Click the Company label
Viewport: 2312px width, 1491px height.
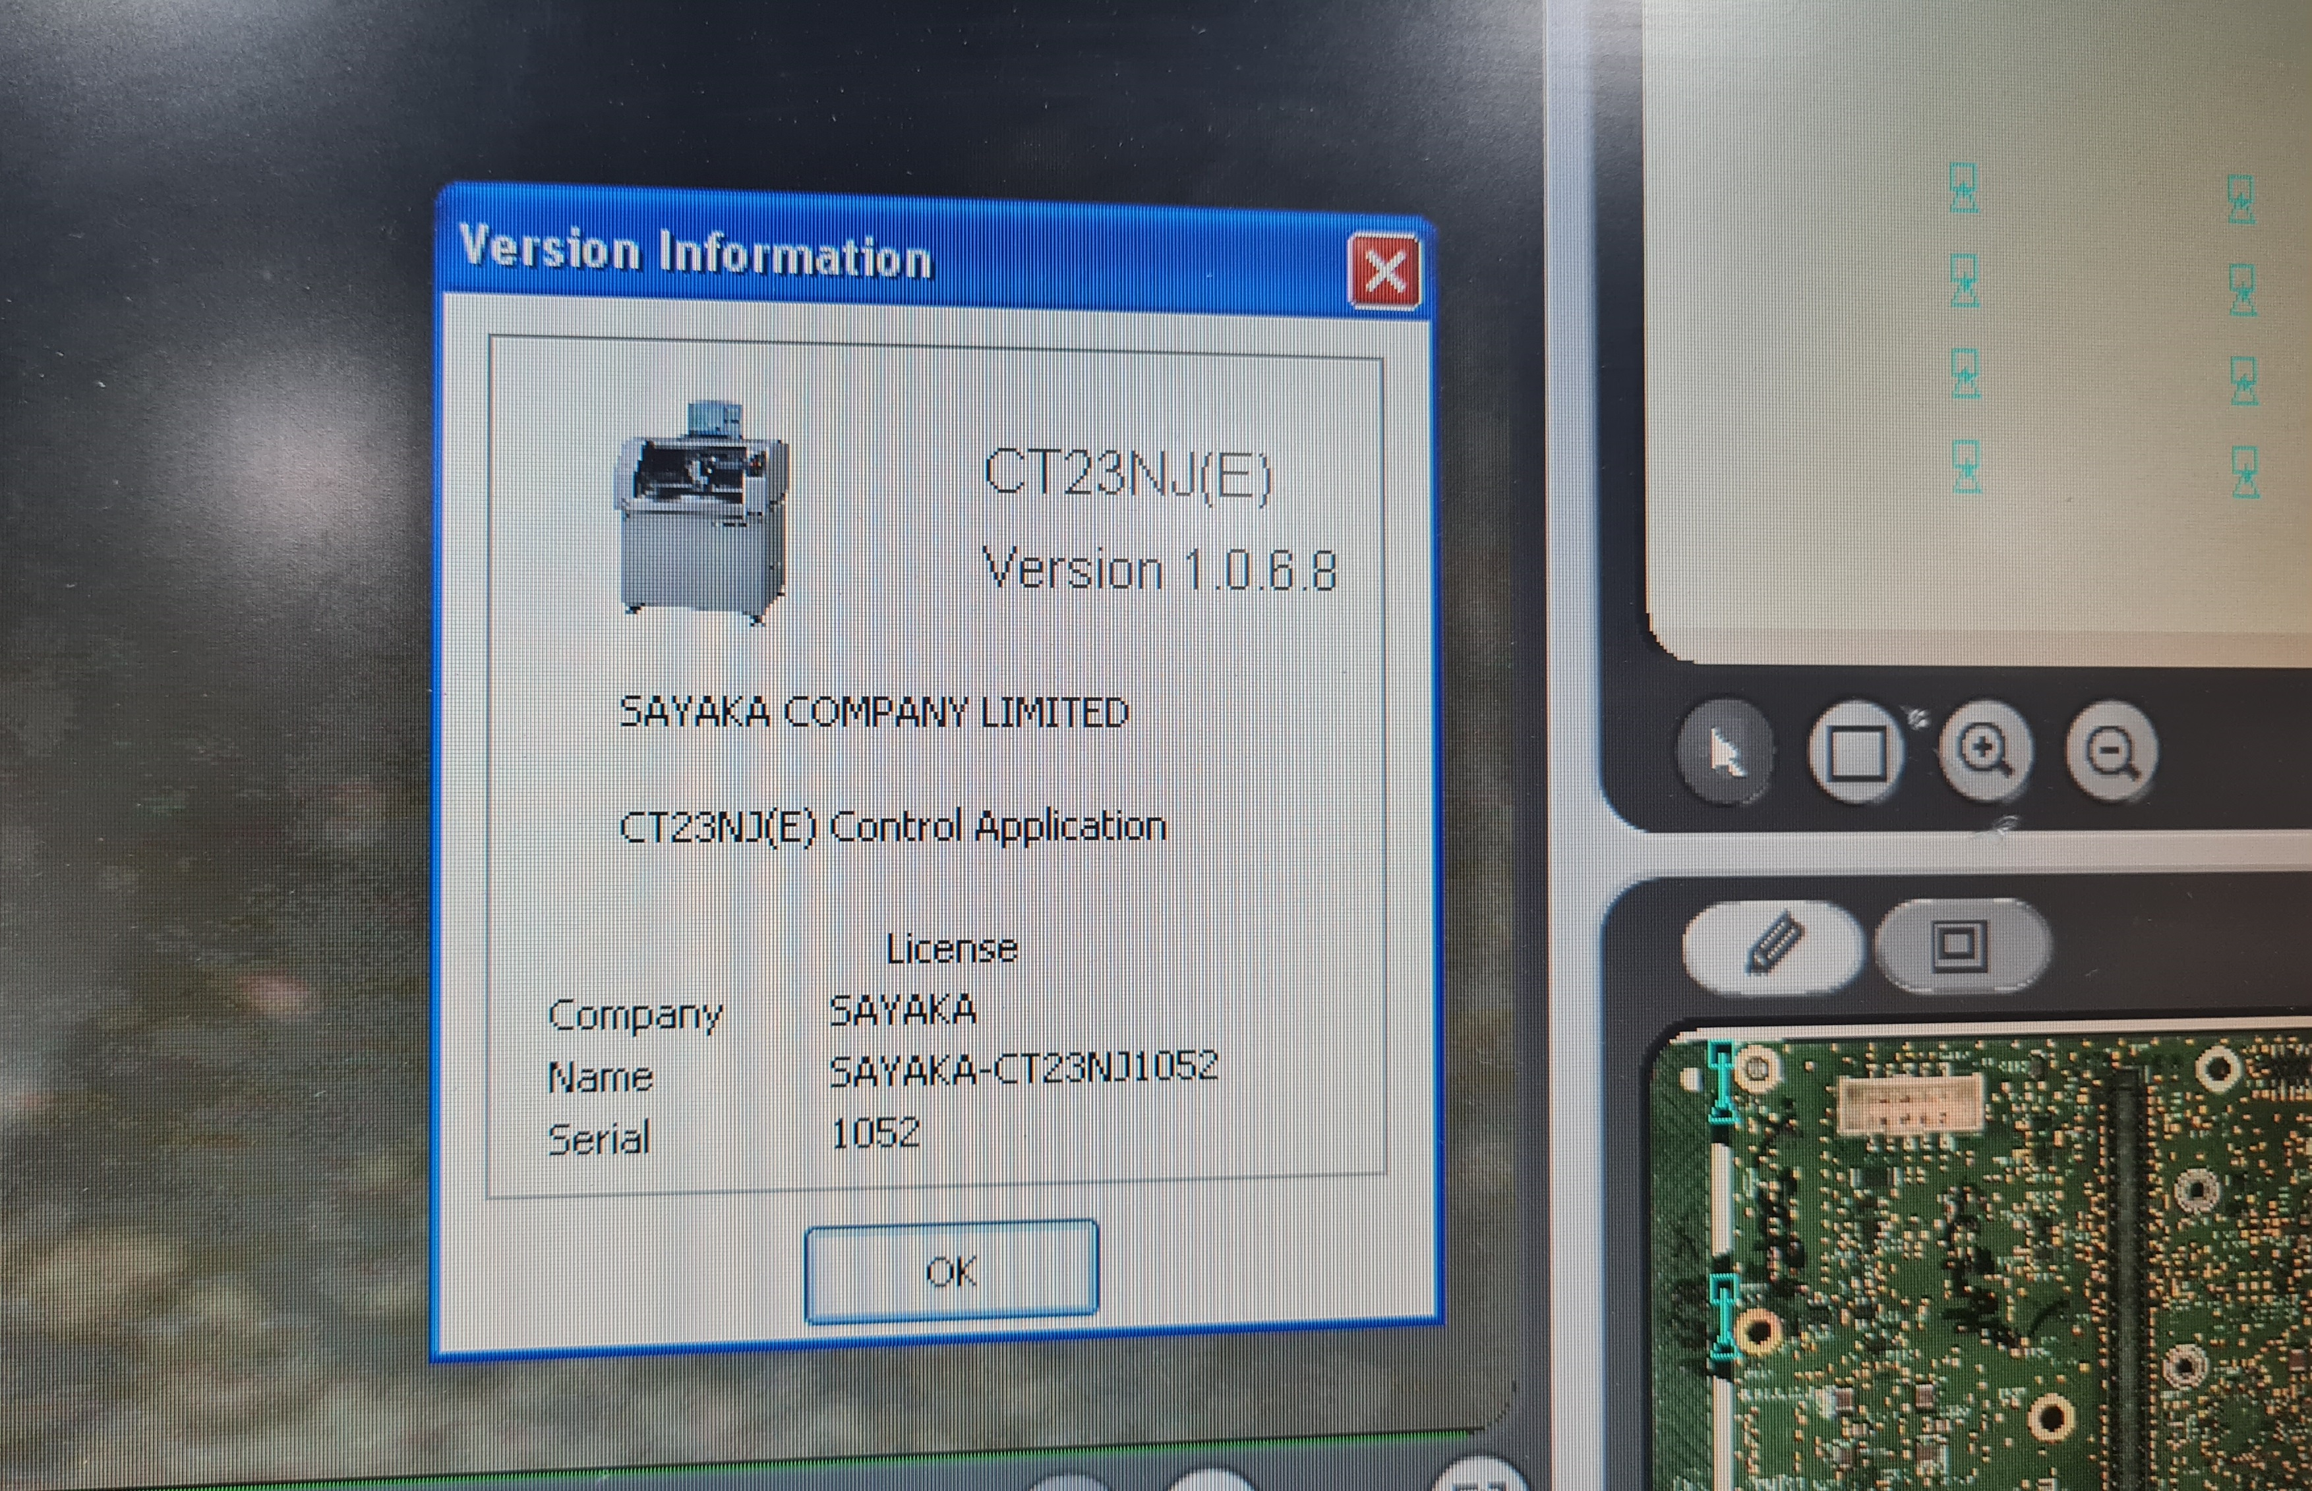pyautogui.click(x=636, y=1015)
